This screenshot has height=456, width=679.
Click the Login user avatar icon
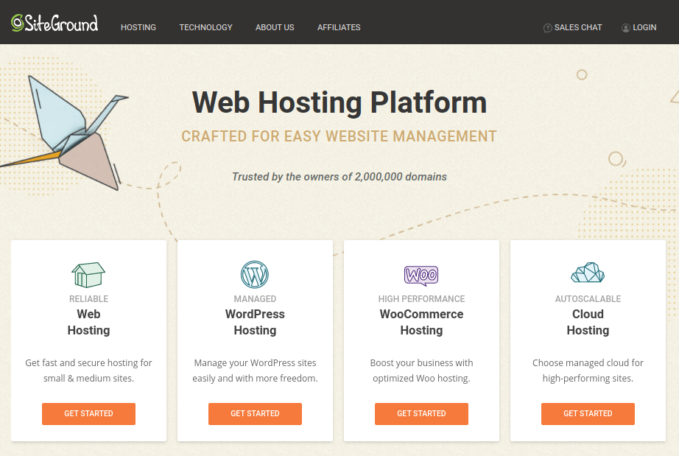point(626,28)
